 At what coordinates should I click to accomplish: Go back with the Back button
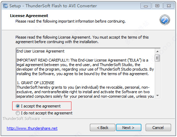[x=102, y=128]
